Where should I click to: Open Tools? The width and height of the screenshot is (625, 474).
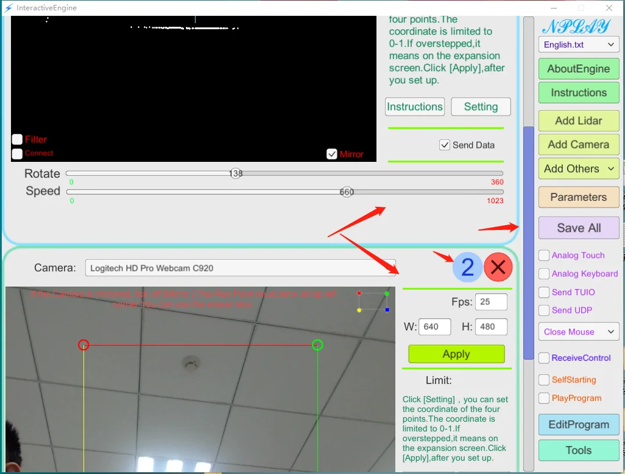click(579, 450)
